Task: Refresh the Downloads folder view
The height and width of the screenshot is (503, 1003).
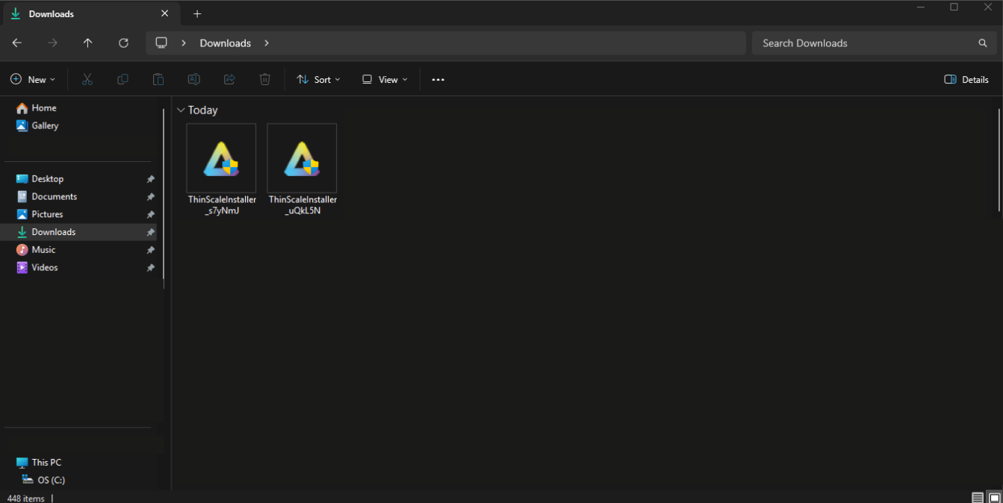Action: click(x=124, y=43)
